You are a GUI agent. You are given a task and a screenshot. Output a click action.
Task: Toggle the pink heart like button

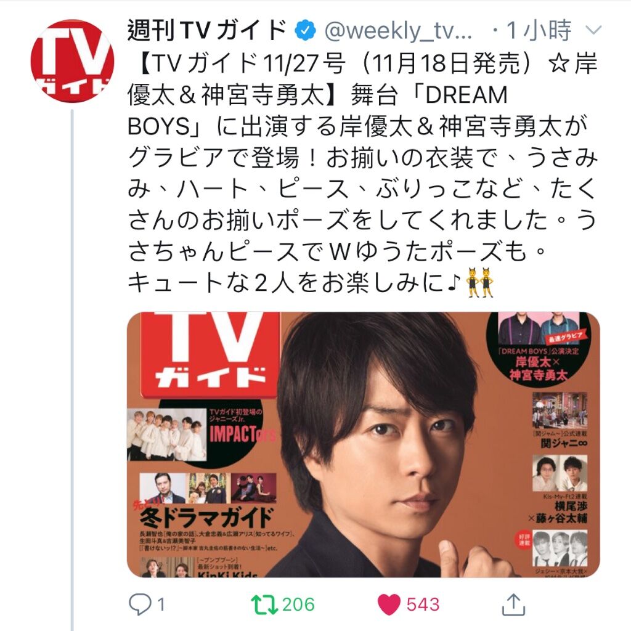coord(389,605)
